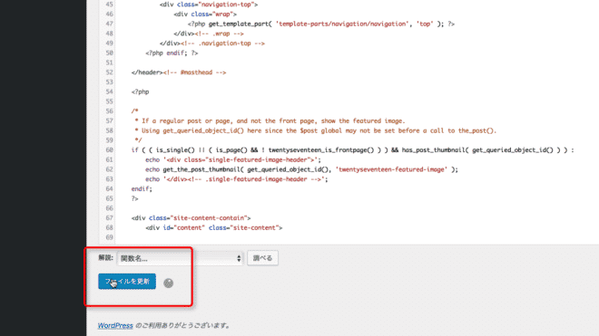Click 'single-featured-image-header' echo on line 61
Image resolution: width=599 pixels, height=336 pixels.
[x=233, y=159]
